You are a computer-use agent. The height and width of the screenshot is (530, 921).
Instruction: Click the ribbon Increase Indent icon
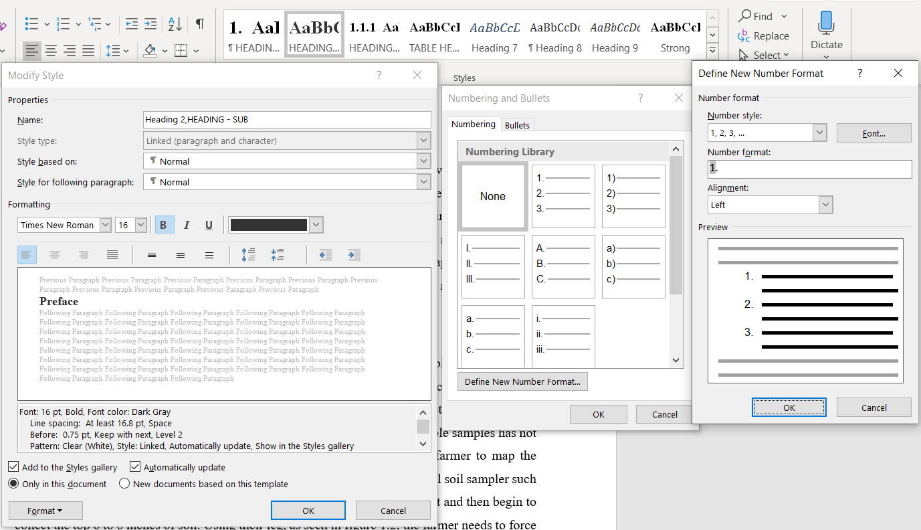(150, 24)
